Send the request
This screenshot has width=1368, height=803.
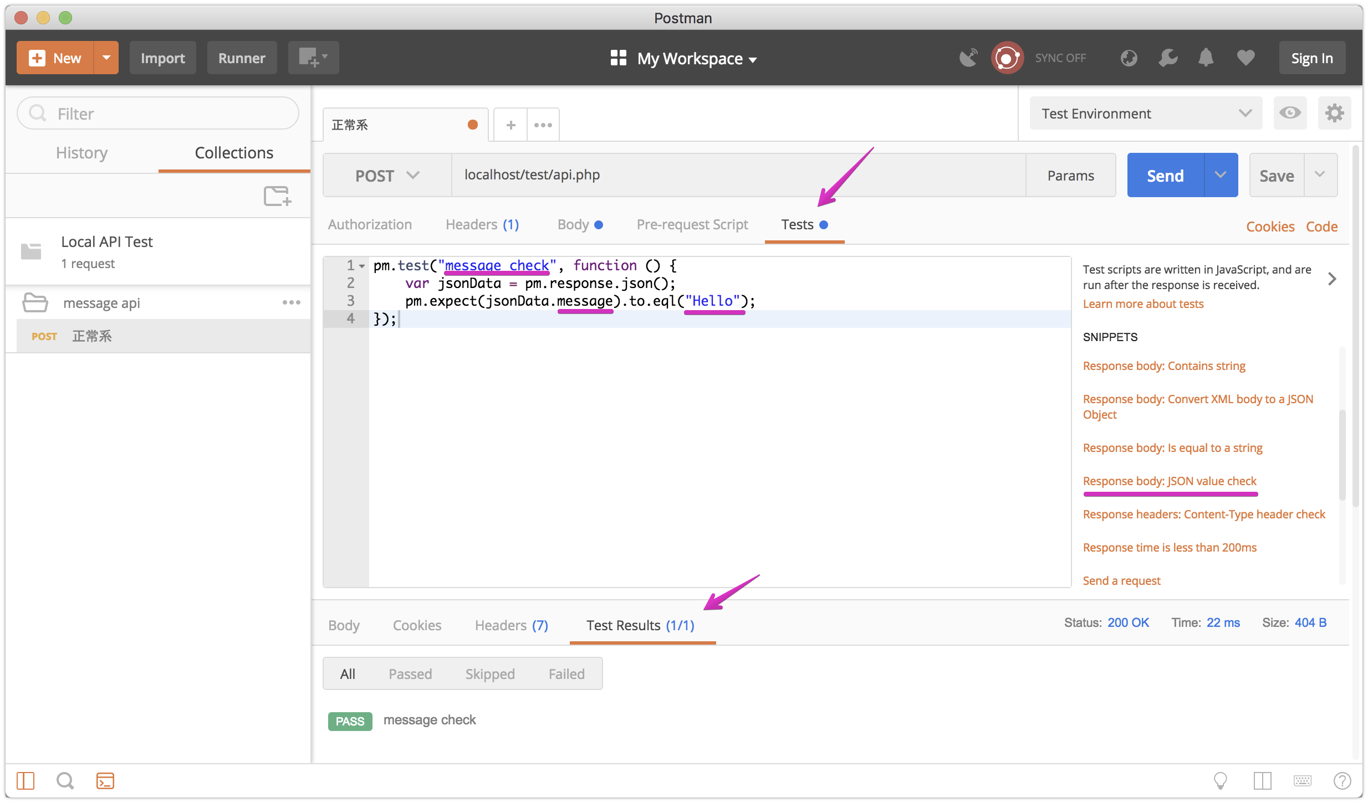[x=1165, y=176]
